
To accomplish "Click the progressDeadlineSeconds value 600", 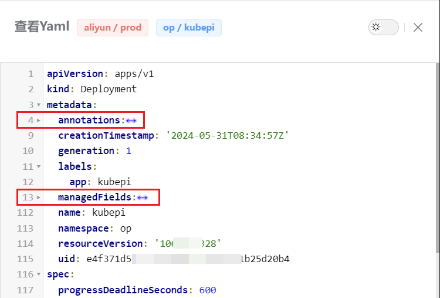I will [x=208, y=290].
